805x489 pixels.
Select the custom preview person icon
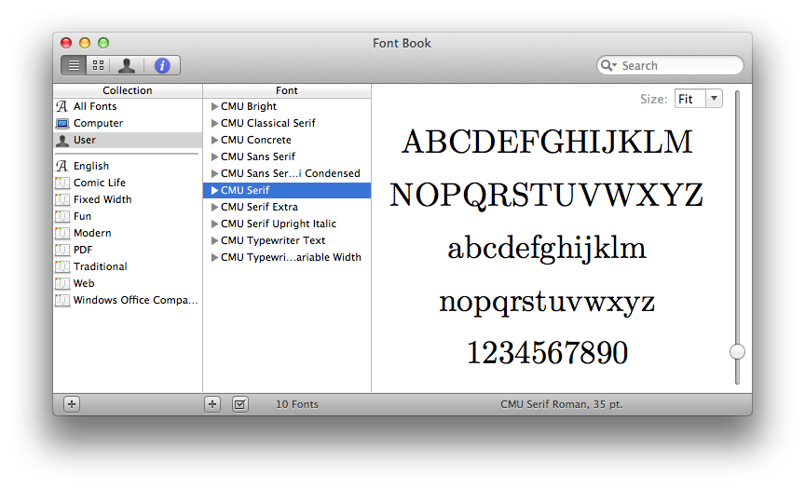pyautogui.click(x=127, y=66)
